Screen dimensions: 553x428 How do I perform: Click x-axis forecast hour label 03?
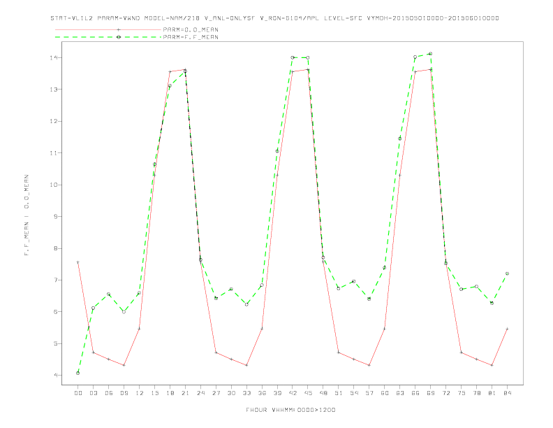click(x=93, y=393)
